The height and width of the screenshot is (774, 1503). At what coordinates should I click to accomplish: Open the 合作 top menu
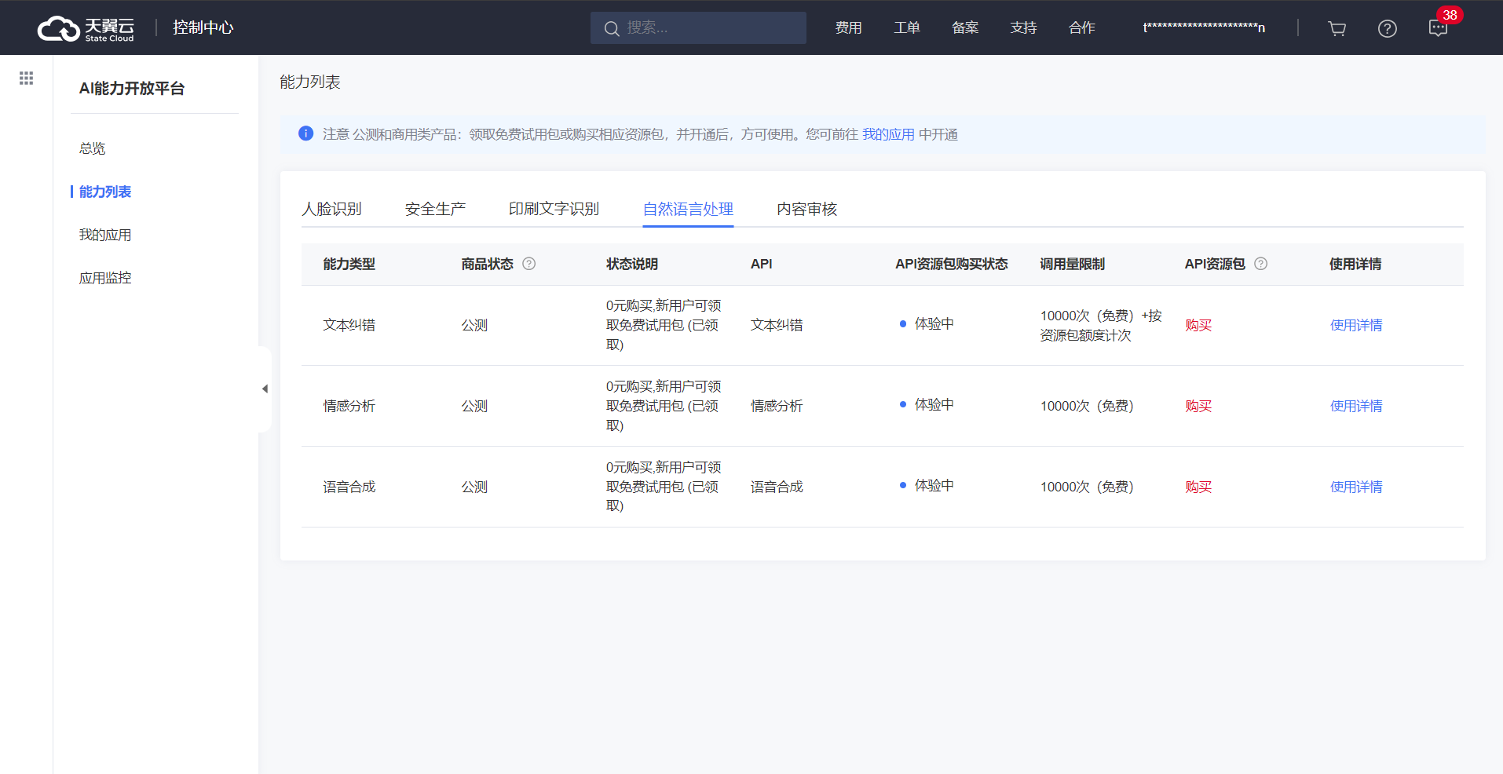pyautogui.click(x=1082, y=28)
